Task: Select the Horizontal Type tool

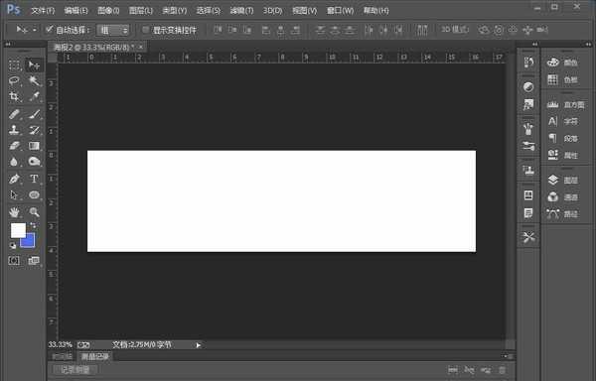Action: [x=34, y=179]
